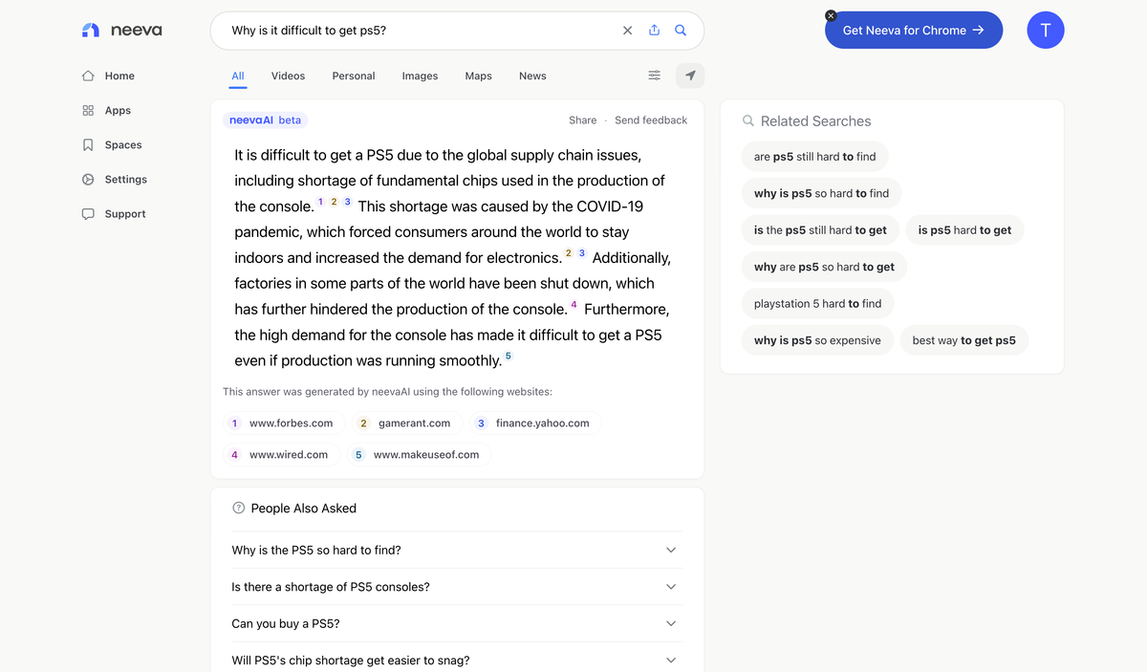
Task: Dismiss the Get Neeva for Chrome banner
Action: pos(831,15)
